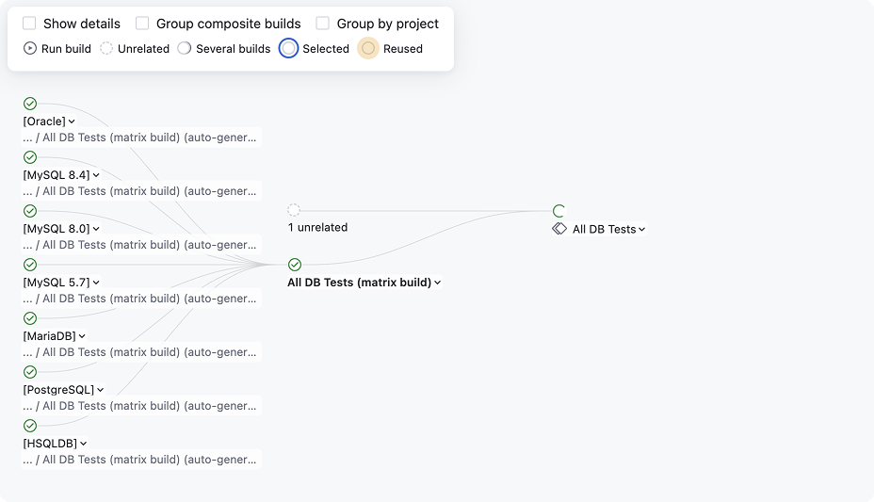Enable the Show details checkbox
The height and width of the screenshot is (502, 874).
[29, 24]
